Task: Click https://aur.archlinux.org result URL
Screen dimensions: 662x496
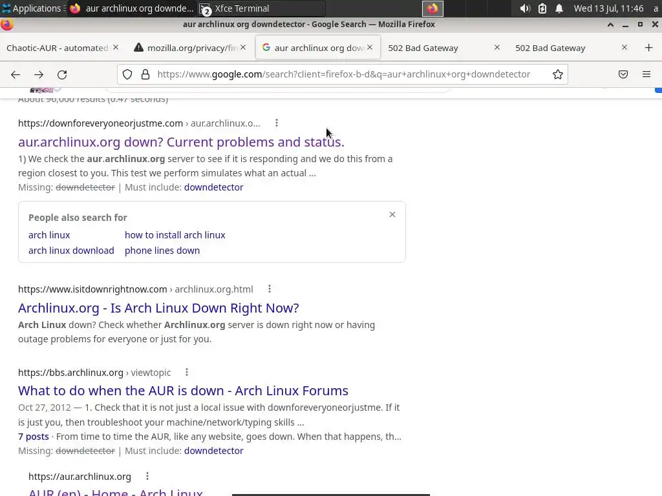Action: tap(80, 477)
